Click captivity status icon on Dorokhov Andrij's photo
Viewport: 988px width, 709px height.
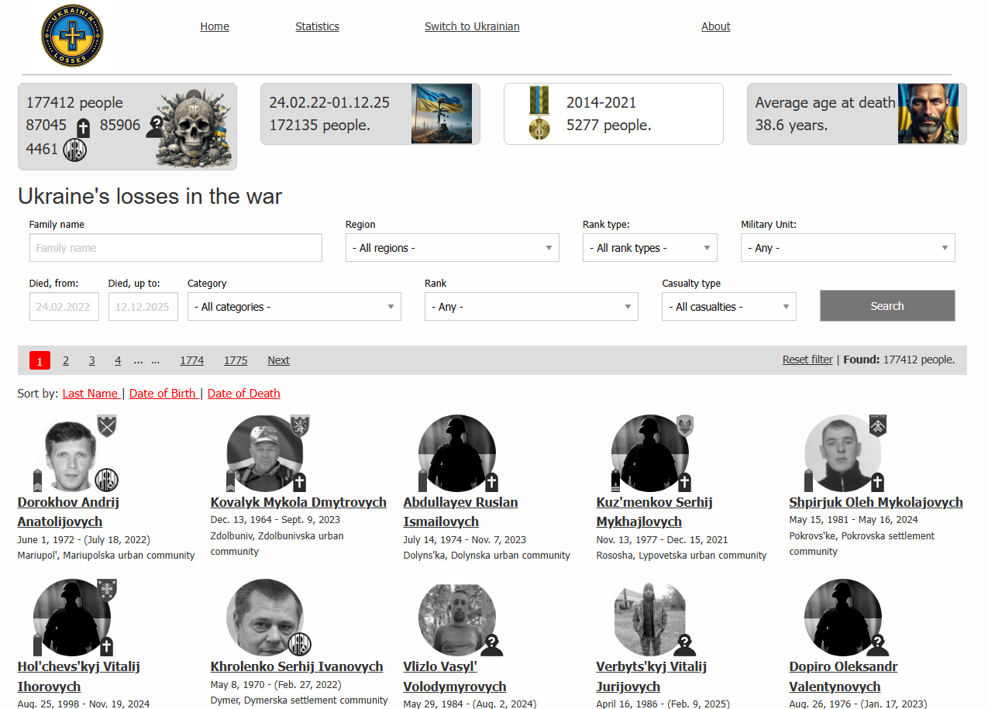pyautogui.click(x=107, y=480)
